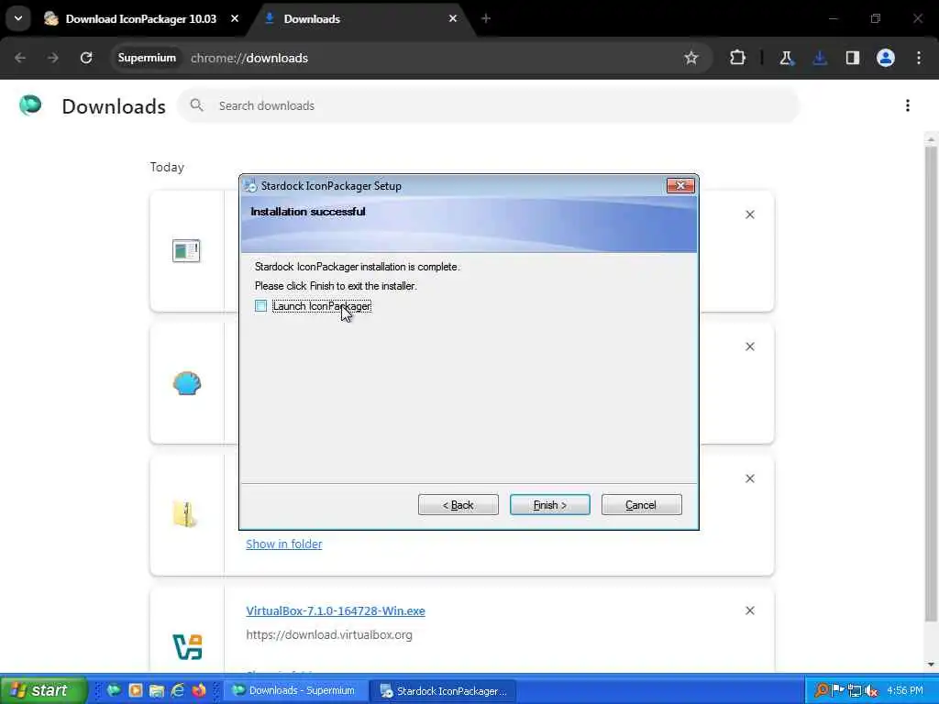Open the Downloads page more actions menu

[908, 106]
